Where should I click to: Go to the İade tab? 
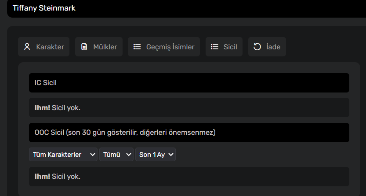[267, 47]
